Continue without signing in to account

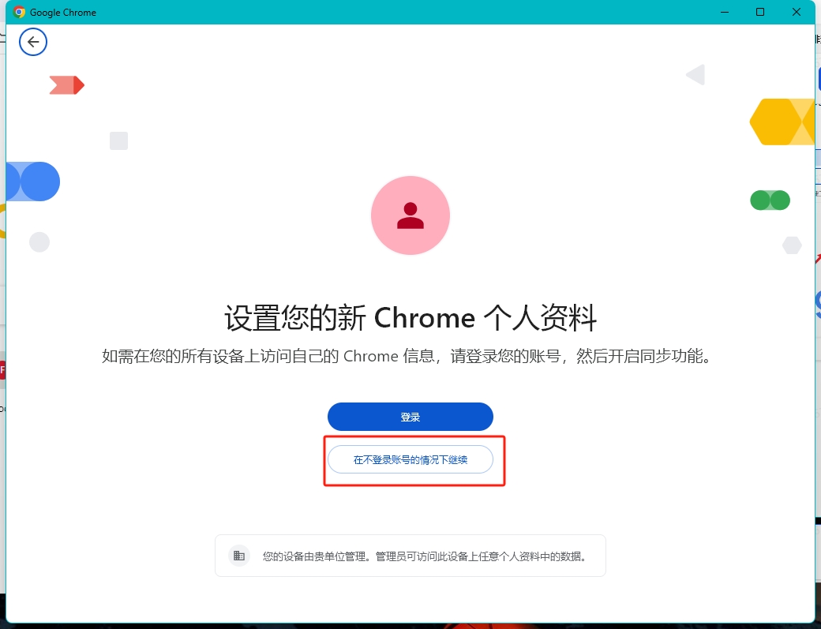(x=410, y=459)
